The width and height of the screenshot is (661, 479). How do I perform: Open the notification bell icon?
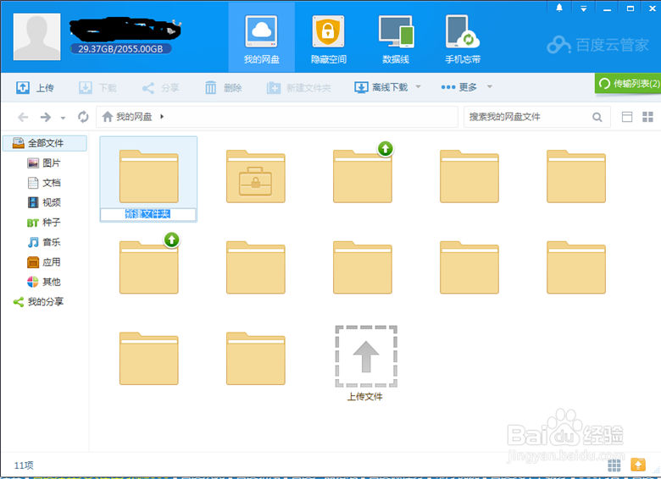click(559, 8)
